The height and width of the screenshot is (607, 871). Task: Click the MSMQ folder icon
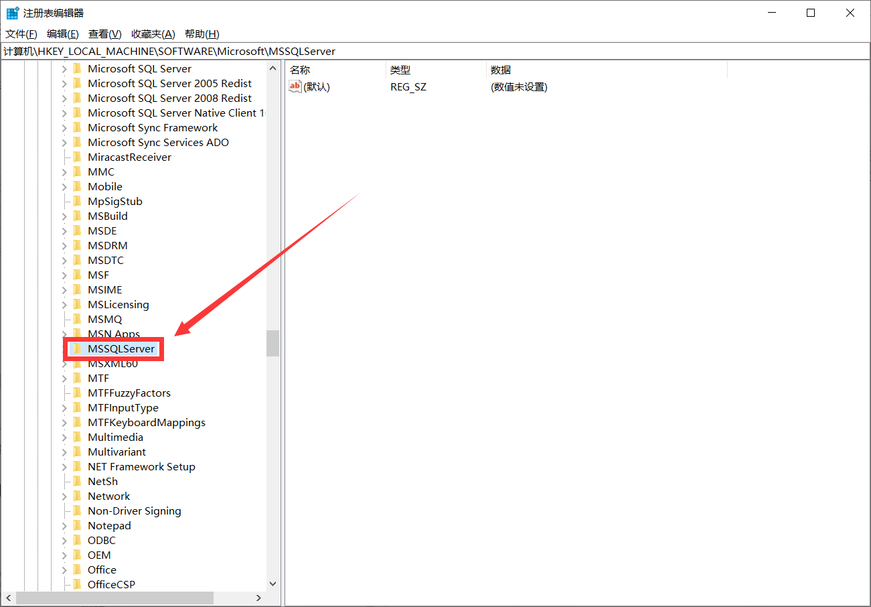click(77, 320)
